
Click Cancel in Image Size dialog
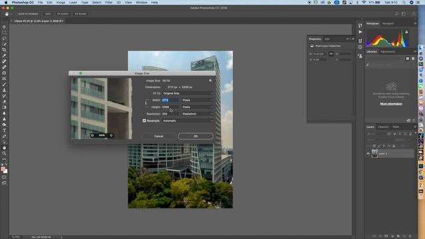tap(159, 136)
